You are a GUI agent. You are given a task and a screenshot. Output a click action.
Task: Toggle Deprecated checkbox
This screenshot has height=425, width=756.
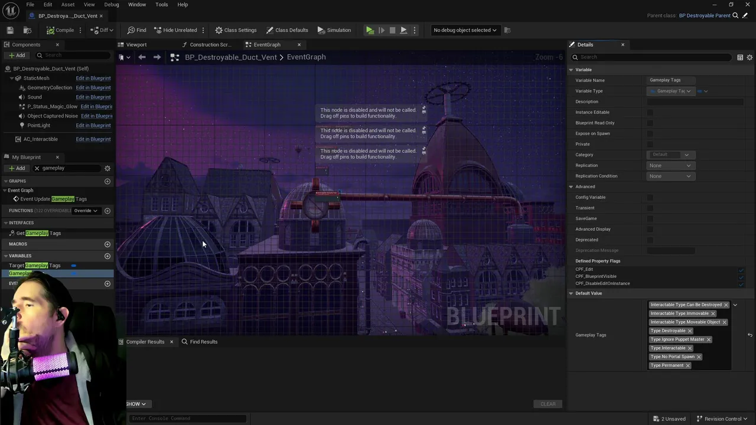click(650, 240)
